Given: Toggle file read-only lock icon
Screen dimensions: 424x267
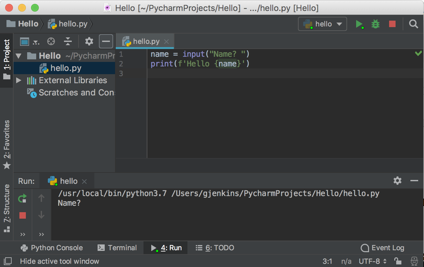Looking at the screenshot, I should (397, 261).
